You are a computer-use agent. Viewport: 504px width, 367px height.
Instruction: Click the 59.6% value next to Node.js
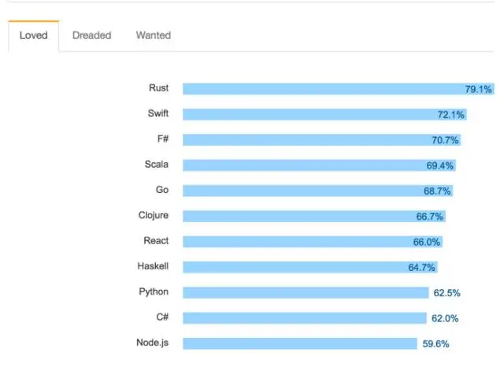pos(435,344)
